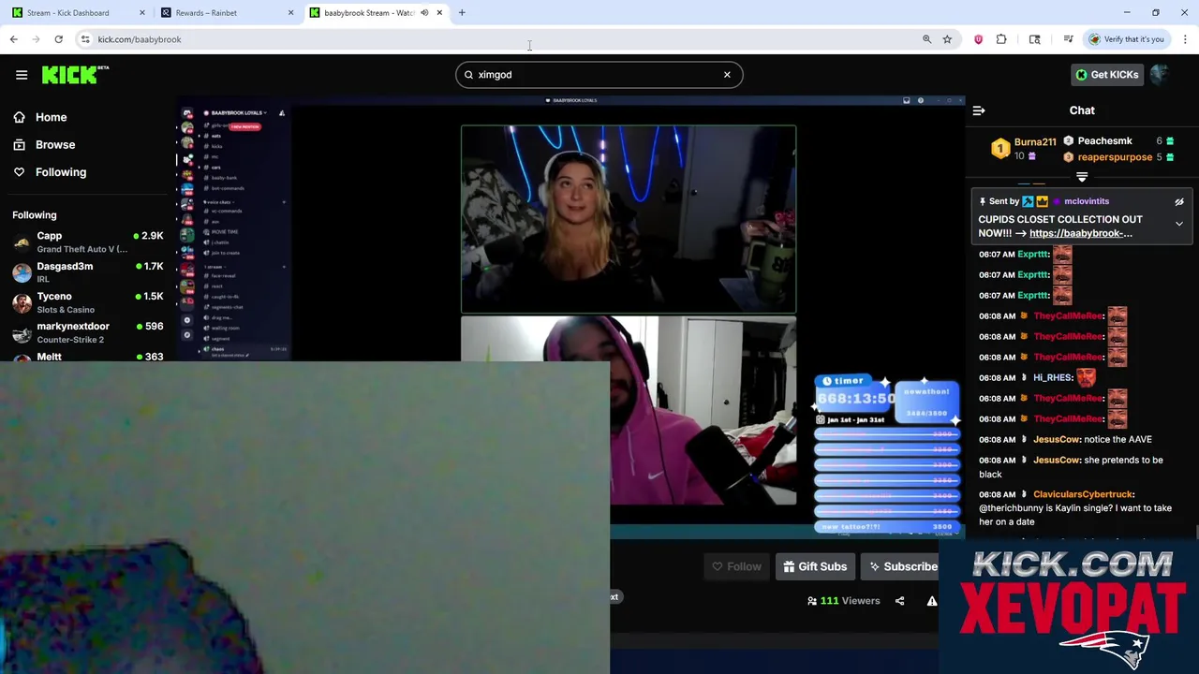This screenshot has width=1199, height=674.
Task: Mute the baabybrook Stream tab audio
Action: click(424, 13)
